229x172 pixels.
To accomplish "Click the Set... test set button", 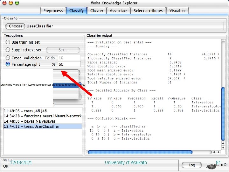I will (x=63, y=50).
